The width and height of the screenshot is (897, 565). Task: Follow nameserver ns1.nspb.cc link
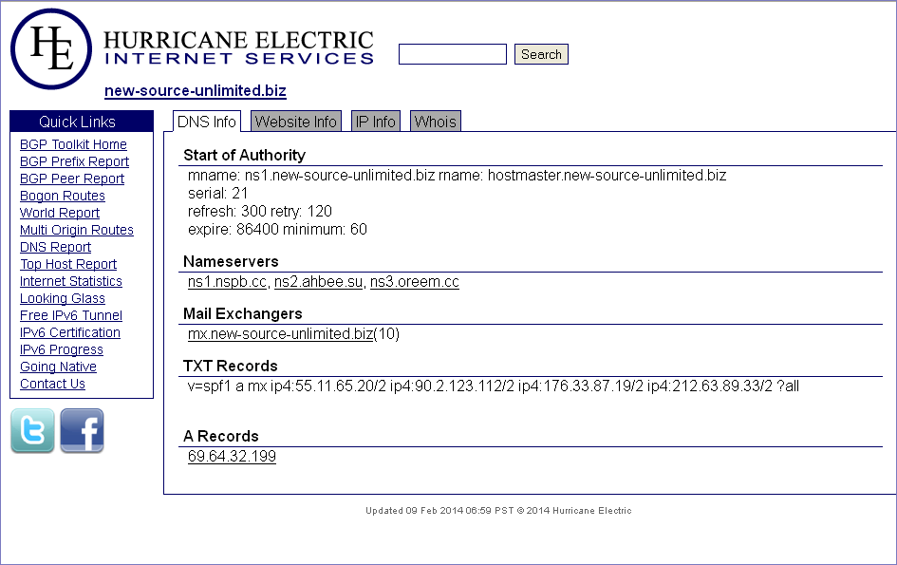click(x=227, y=282)
